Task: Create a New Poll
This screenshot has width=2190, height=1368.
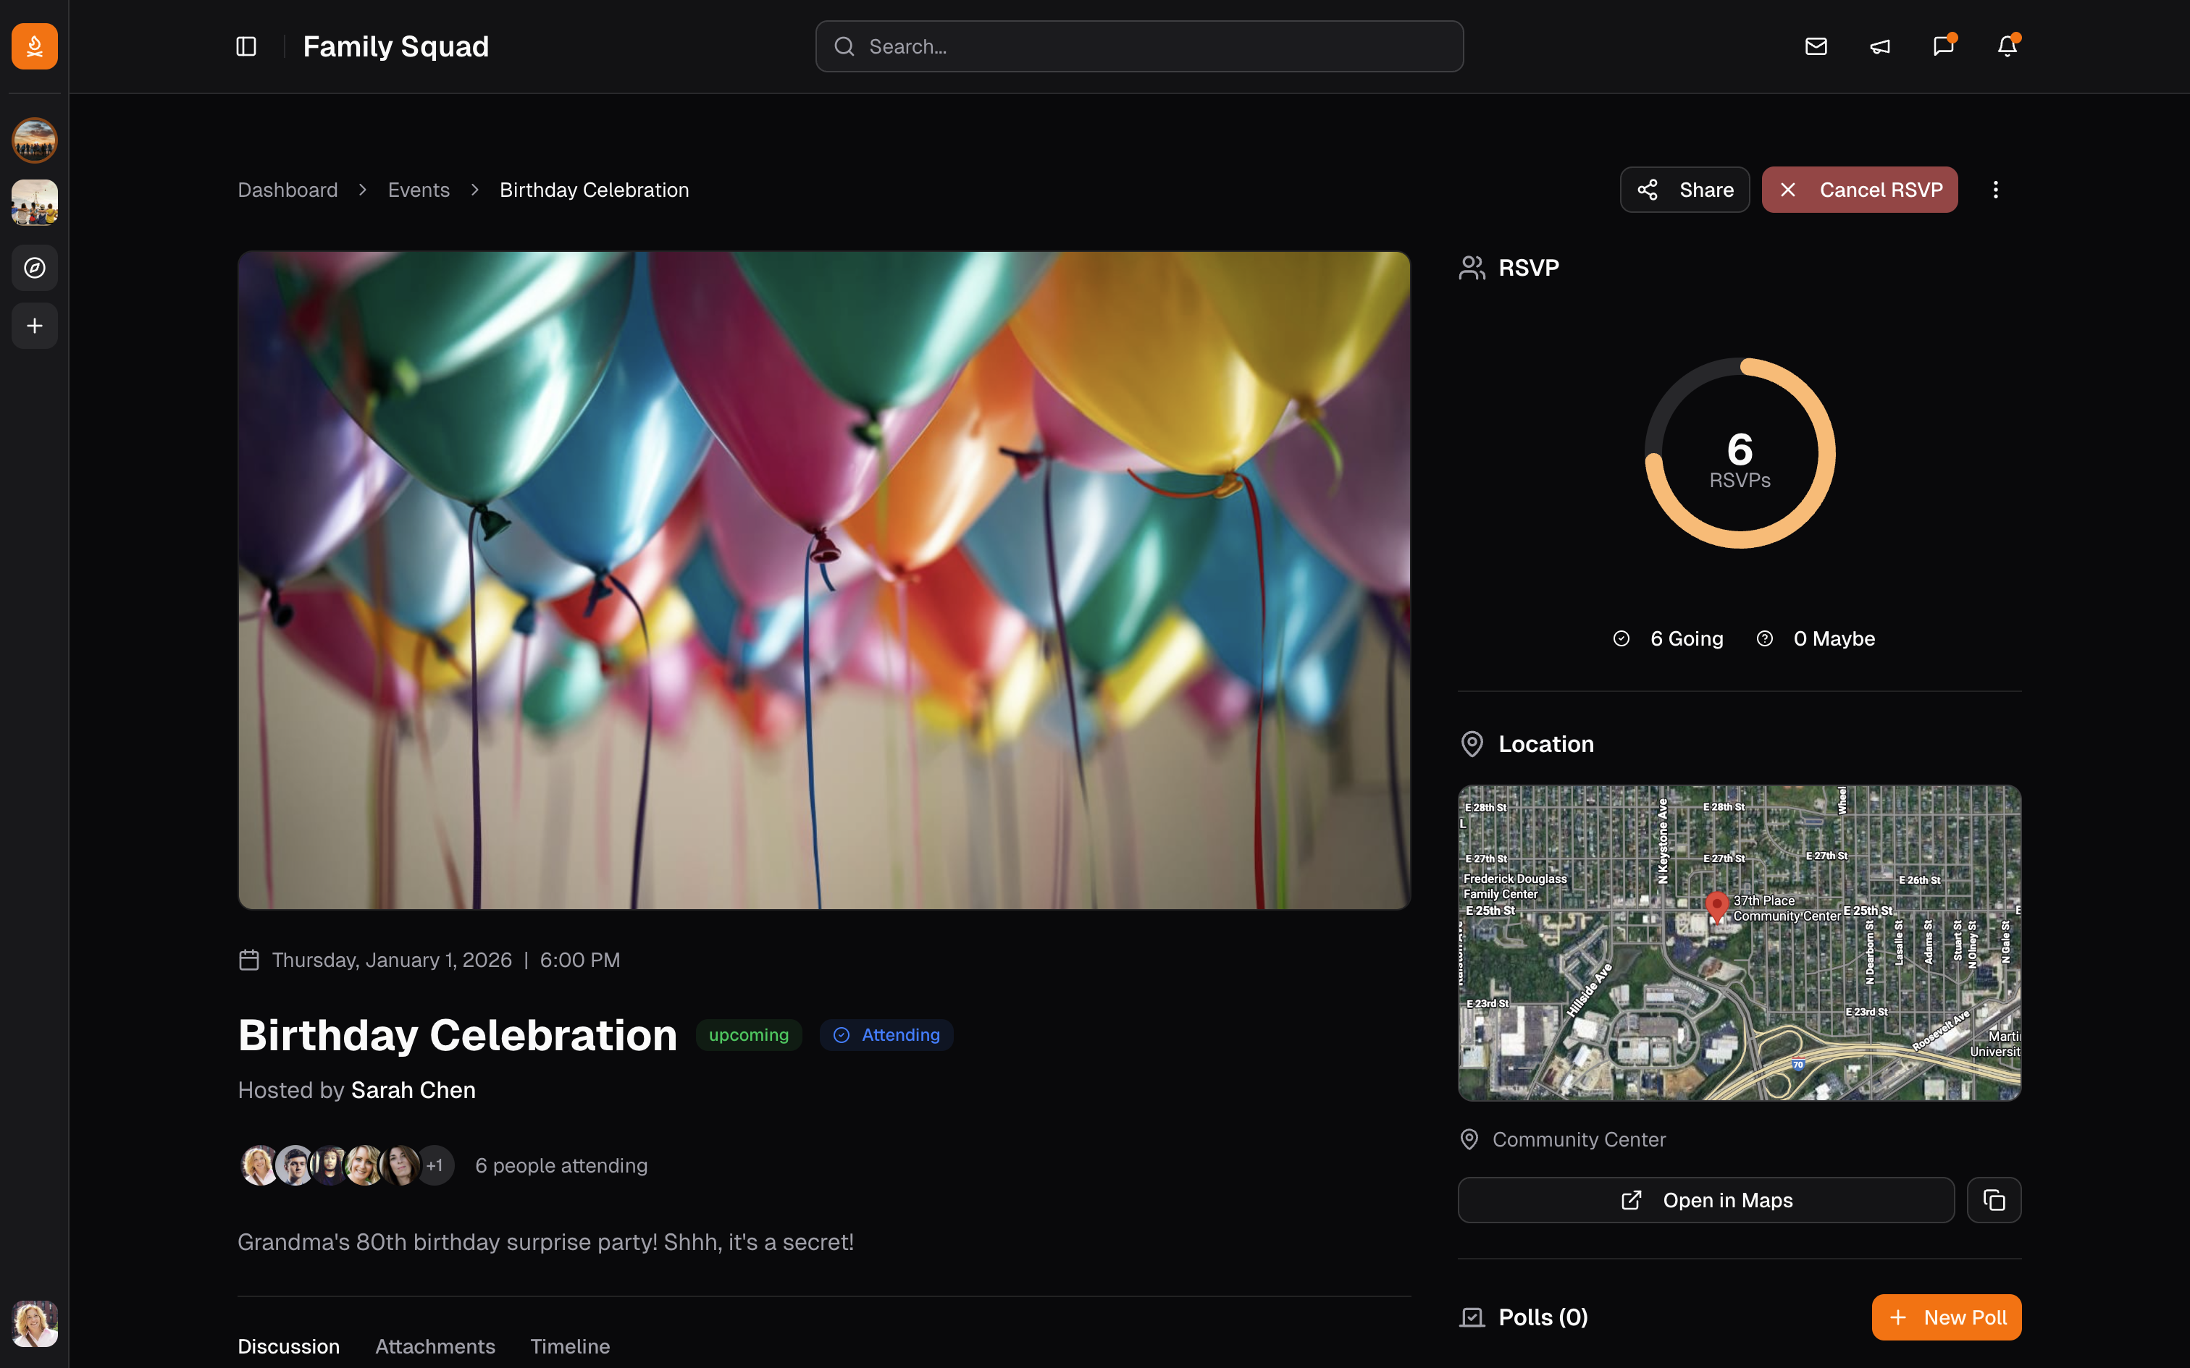Action: (x=1946, y=1317)
